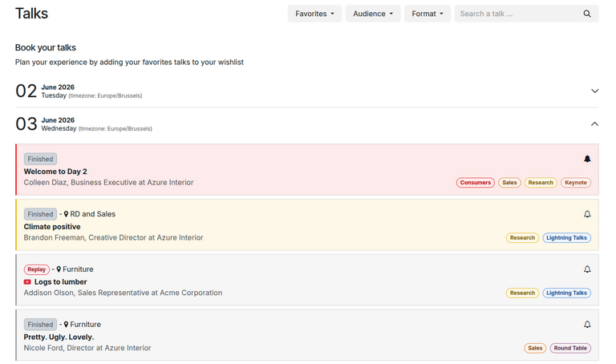The height and width of the screenshot is (364, 616).
Task: Click the Talks page heading
Action: point(31,14)
